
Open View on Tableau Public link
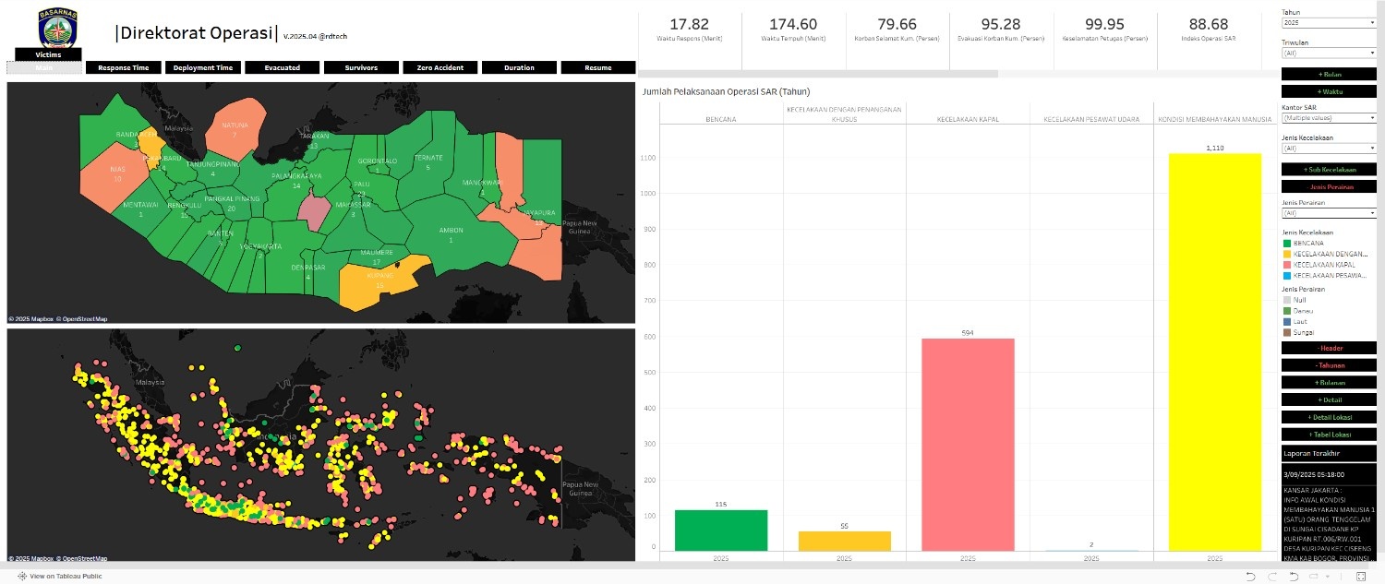[65, 576]
